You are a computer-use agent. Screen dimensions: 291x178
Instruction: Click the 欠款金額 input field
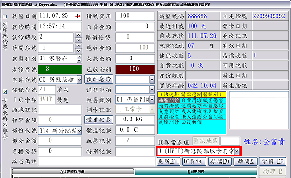[x=135, y=59]
